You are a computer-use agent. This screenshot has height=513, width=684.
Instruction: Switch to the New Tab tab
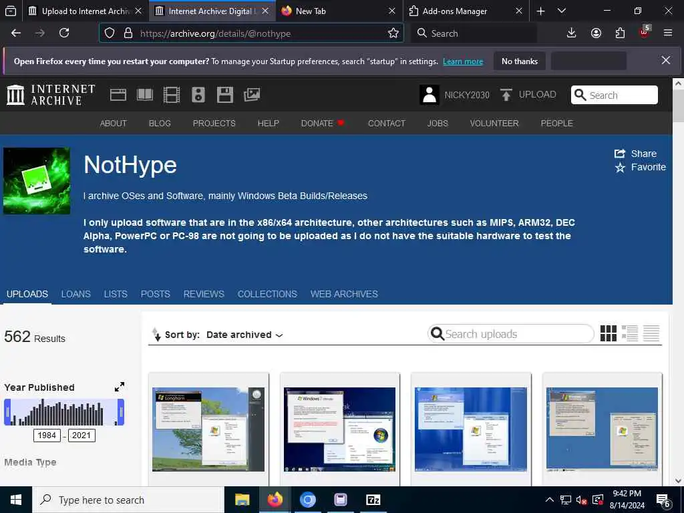338,11
